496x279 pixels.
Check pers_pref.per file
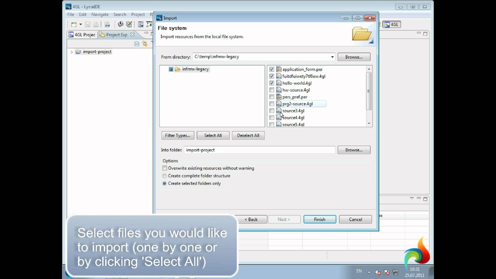272,97
